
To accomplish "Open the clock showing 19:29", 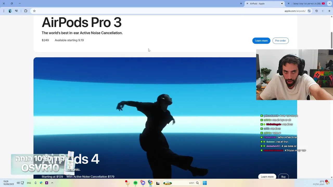I will (9, 183).
